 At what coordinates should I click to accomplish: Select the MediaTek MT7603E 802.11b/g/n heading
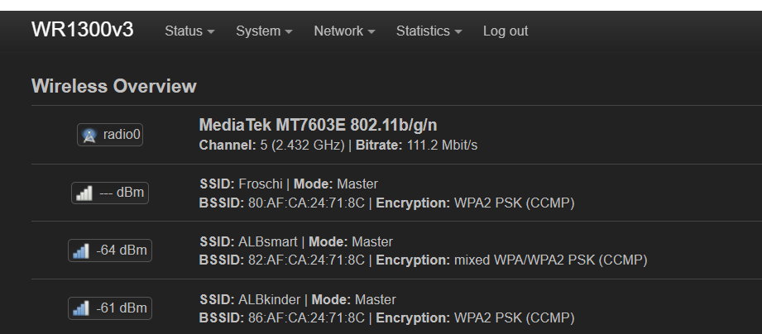[x=318, y=126]
